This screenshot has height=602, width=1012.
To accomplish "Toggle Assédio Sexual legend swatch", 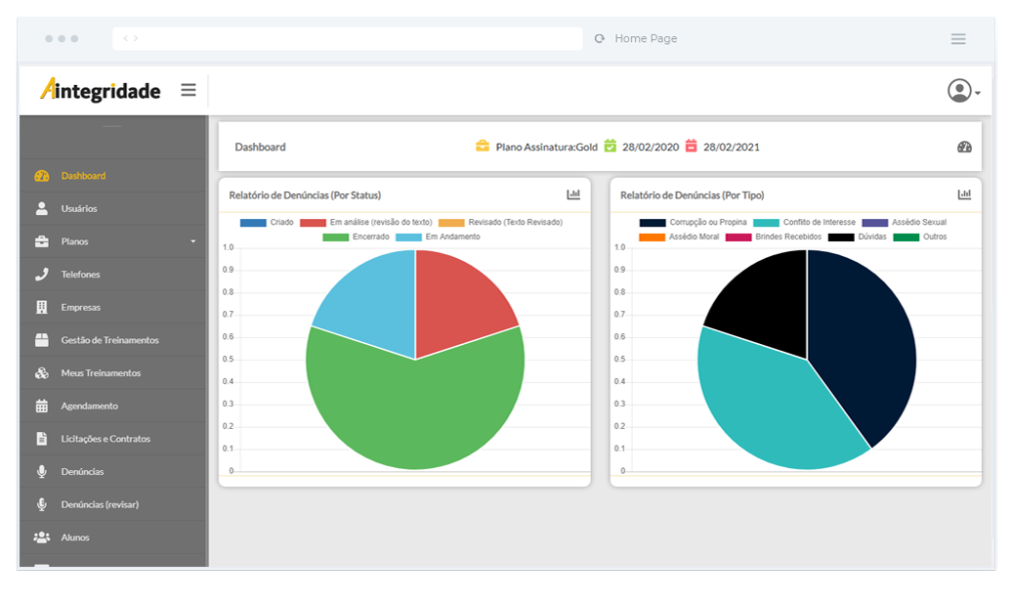I will [x=875, y=223].
